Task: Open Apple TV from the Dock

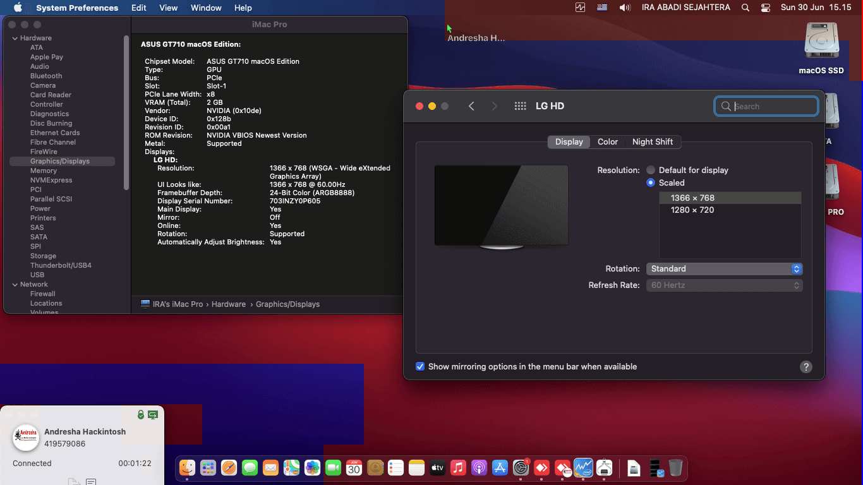Action: point(437,468)
